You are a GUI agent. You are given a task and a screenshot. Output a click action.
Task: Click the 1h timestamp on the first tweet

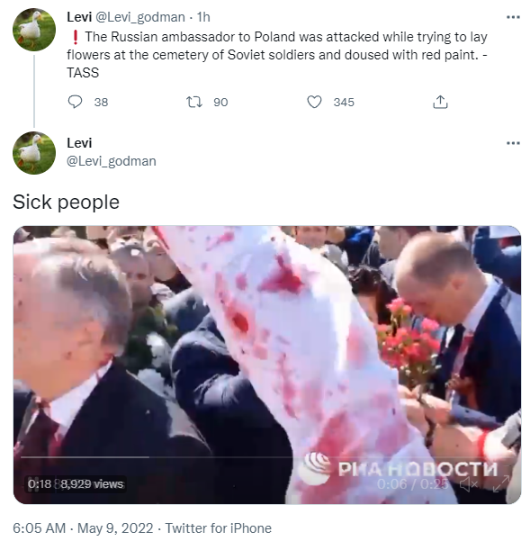pos(203,17)
